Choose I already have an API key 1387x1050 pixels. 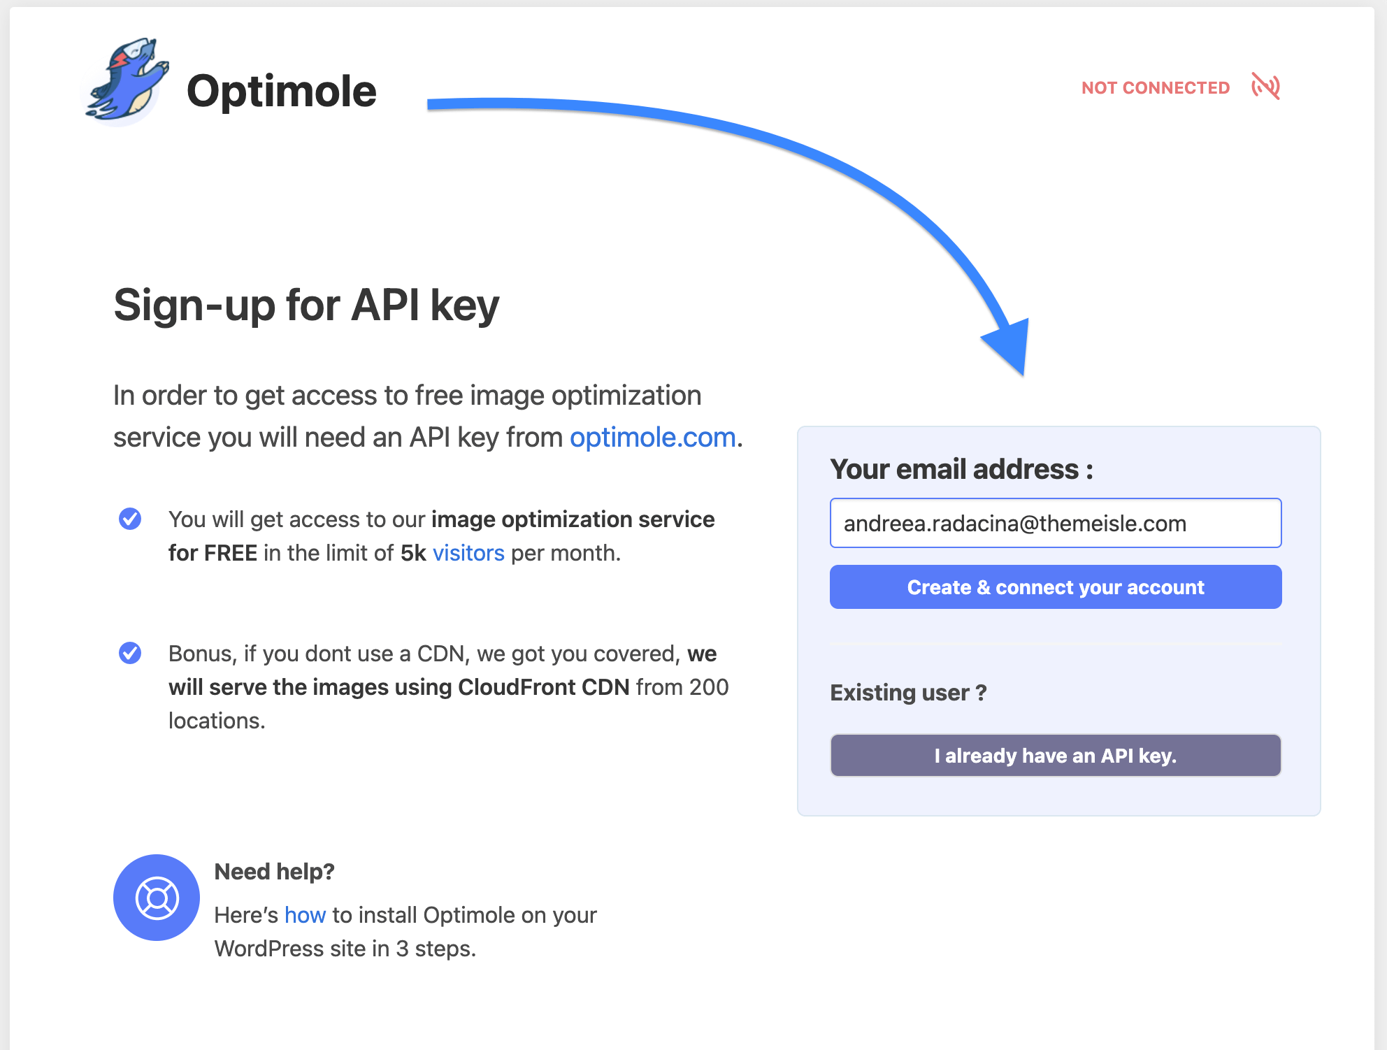(1055, 756)
